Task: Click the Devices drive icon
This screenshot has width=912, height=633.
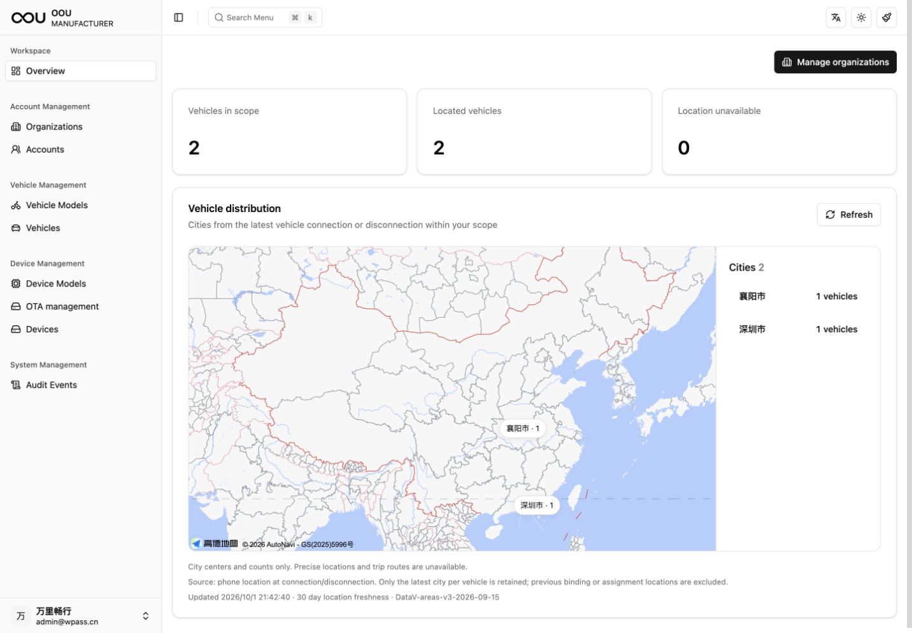Action: pyautogui.click(x=16, y=329)
